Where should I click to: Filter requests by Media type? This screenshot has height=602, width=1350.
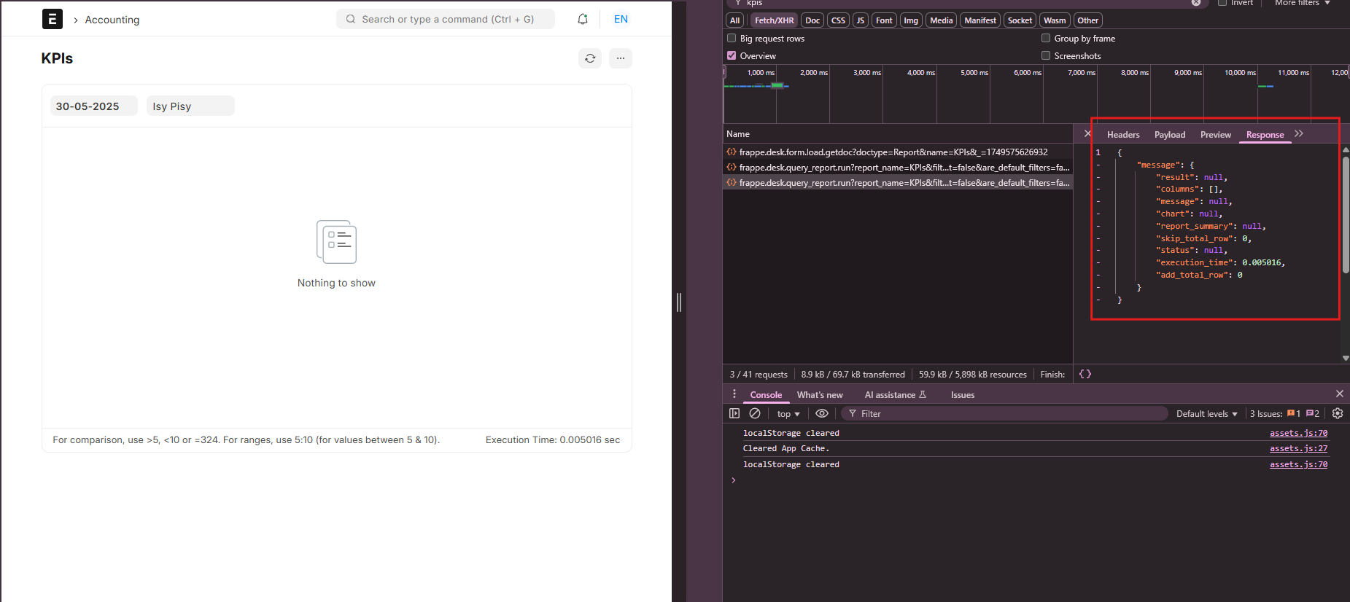tap(942, 20)
